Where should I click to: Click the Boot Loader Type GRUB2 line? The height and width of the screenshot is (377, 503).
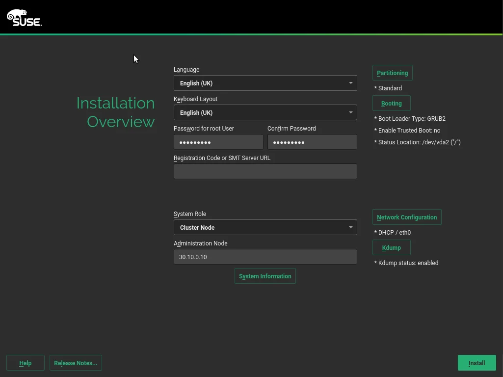[x=410, y=118]
